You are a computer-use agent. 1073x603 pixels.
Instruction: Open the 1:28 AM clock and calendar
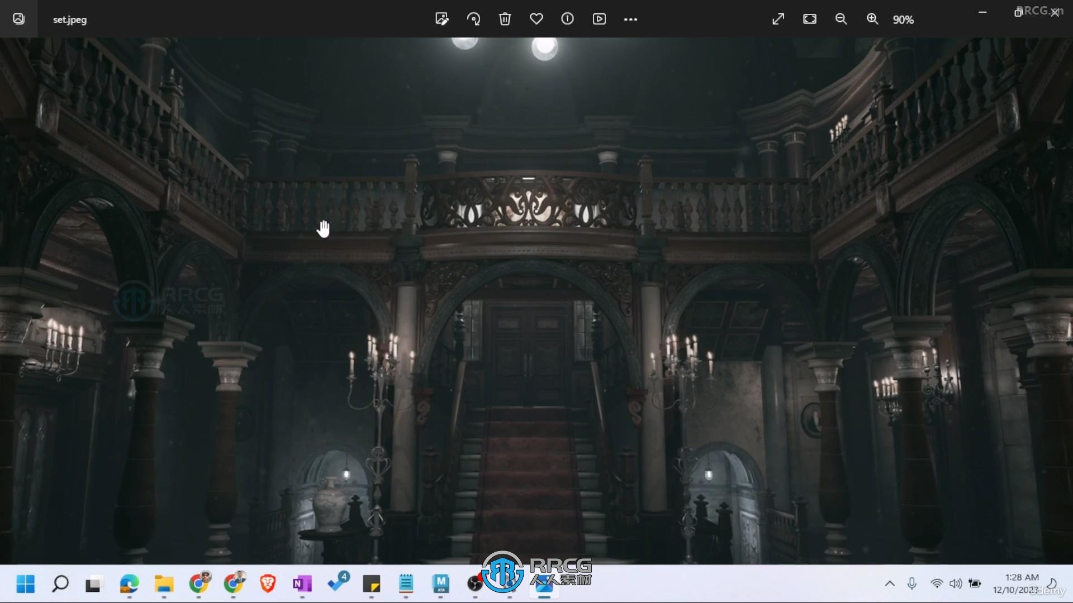[x=1016, y=584]
